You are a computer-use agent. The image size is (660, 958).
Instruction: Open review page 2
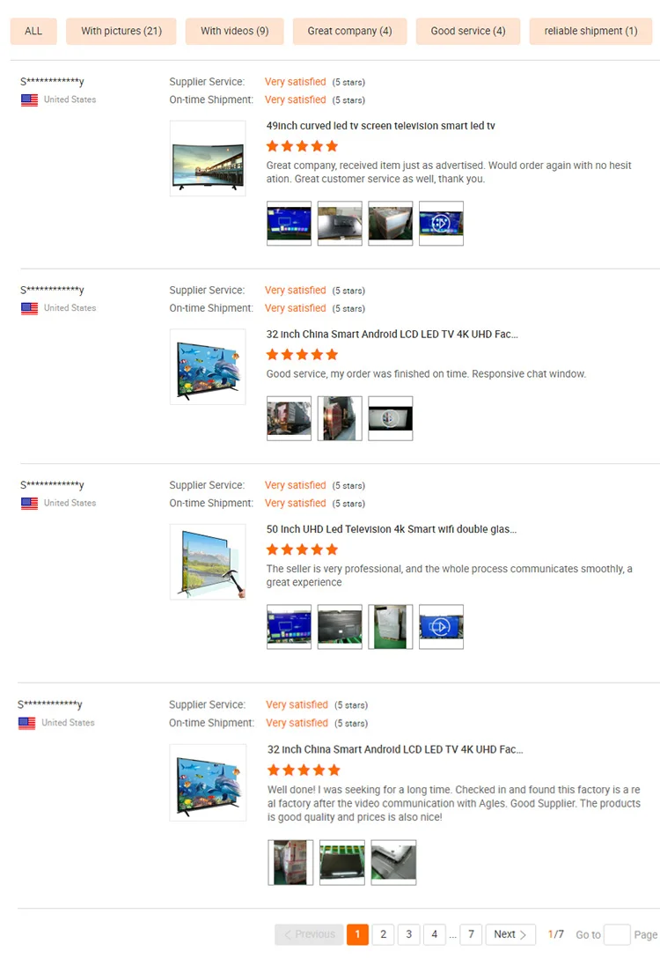pyautogui.click(x=384, y=934)
